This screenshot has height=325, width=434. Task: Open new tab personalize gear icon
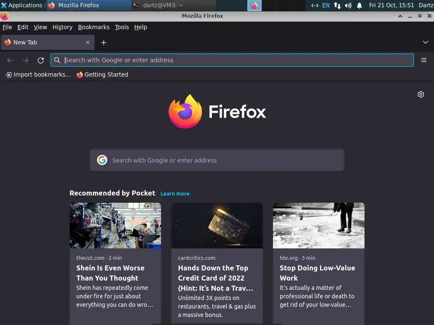point(421,94)
